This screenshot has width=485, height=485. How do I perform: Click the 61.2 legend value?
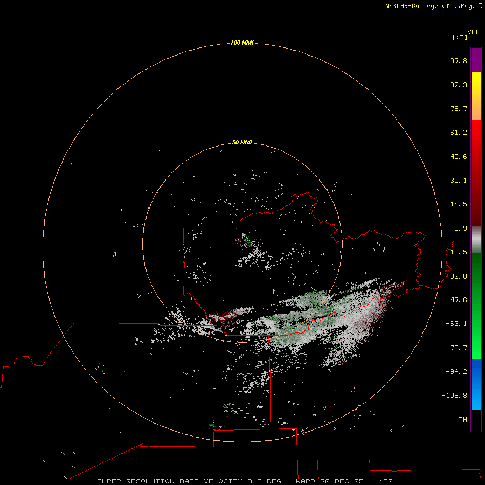pos(459,133)
